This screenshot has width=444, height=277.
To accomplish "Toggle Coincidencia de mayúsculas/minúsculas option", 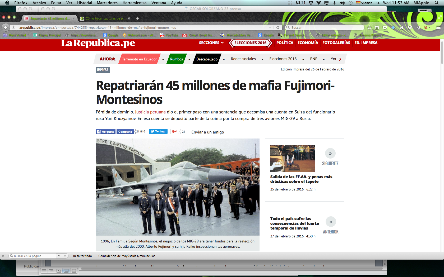I will pyautogui.click(x=127, y=256).
